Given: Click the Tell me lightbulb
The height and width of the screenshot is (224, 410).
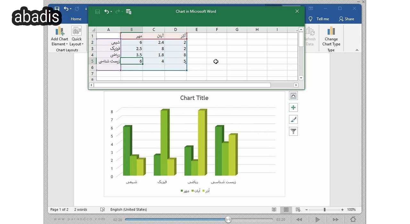Looking at the screenshot, I should (310, 19).
